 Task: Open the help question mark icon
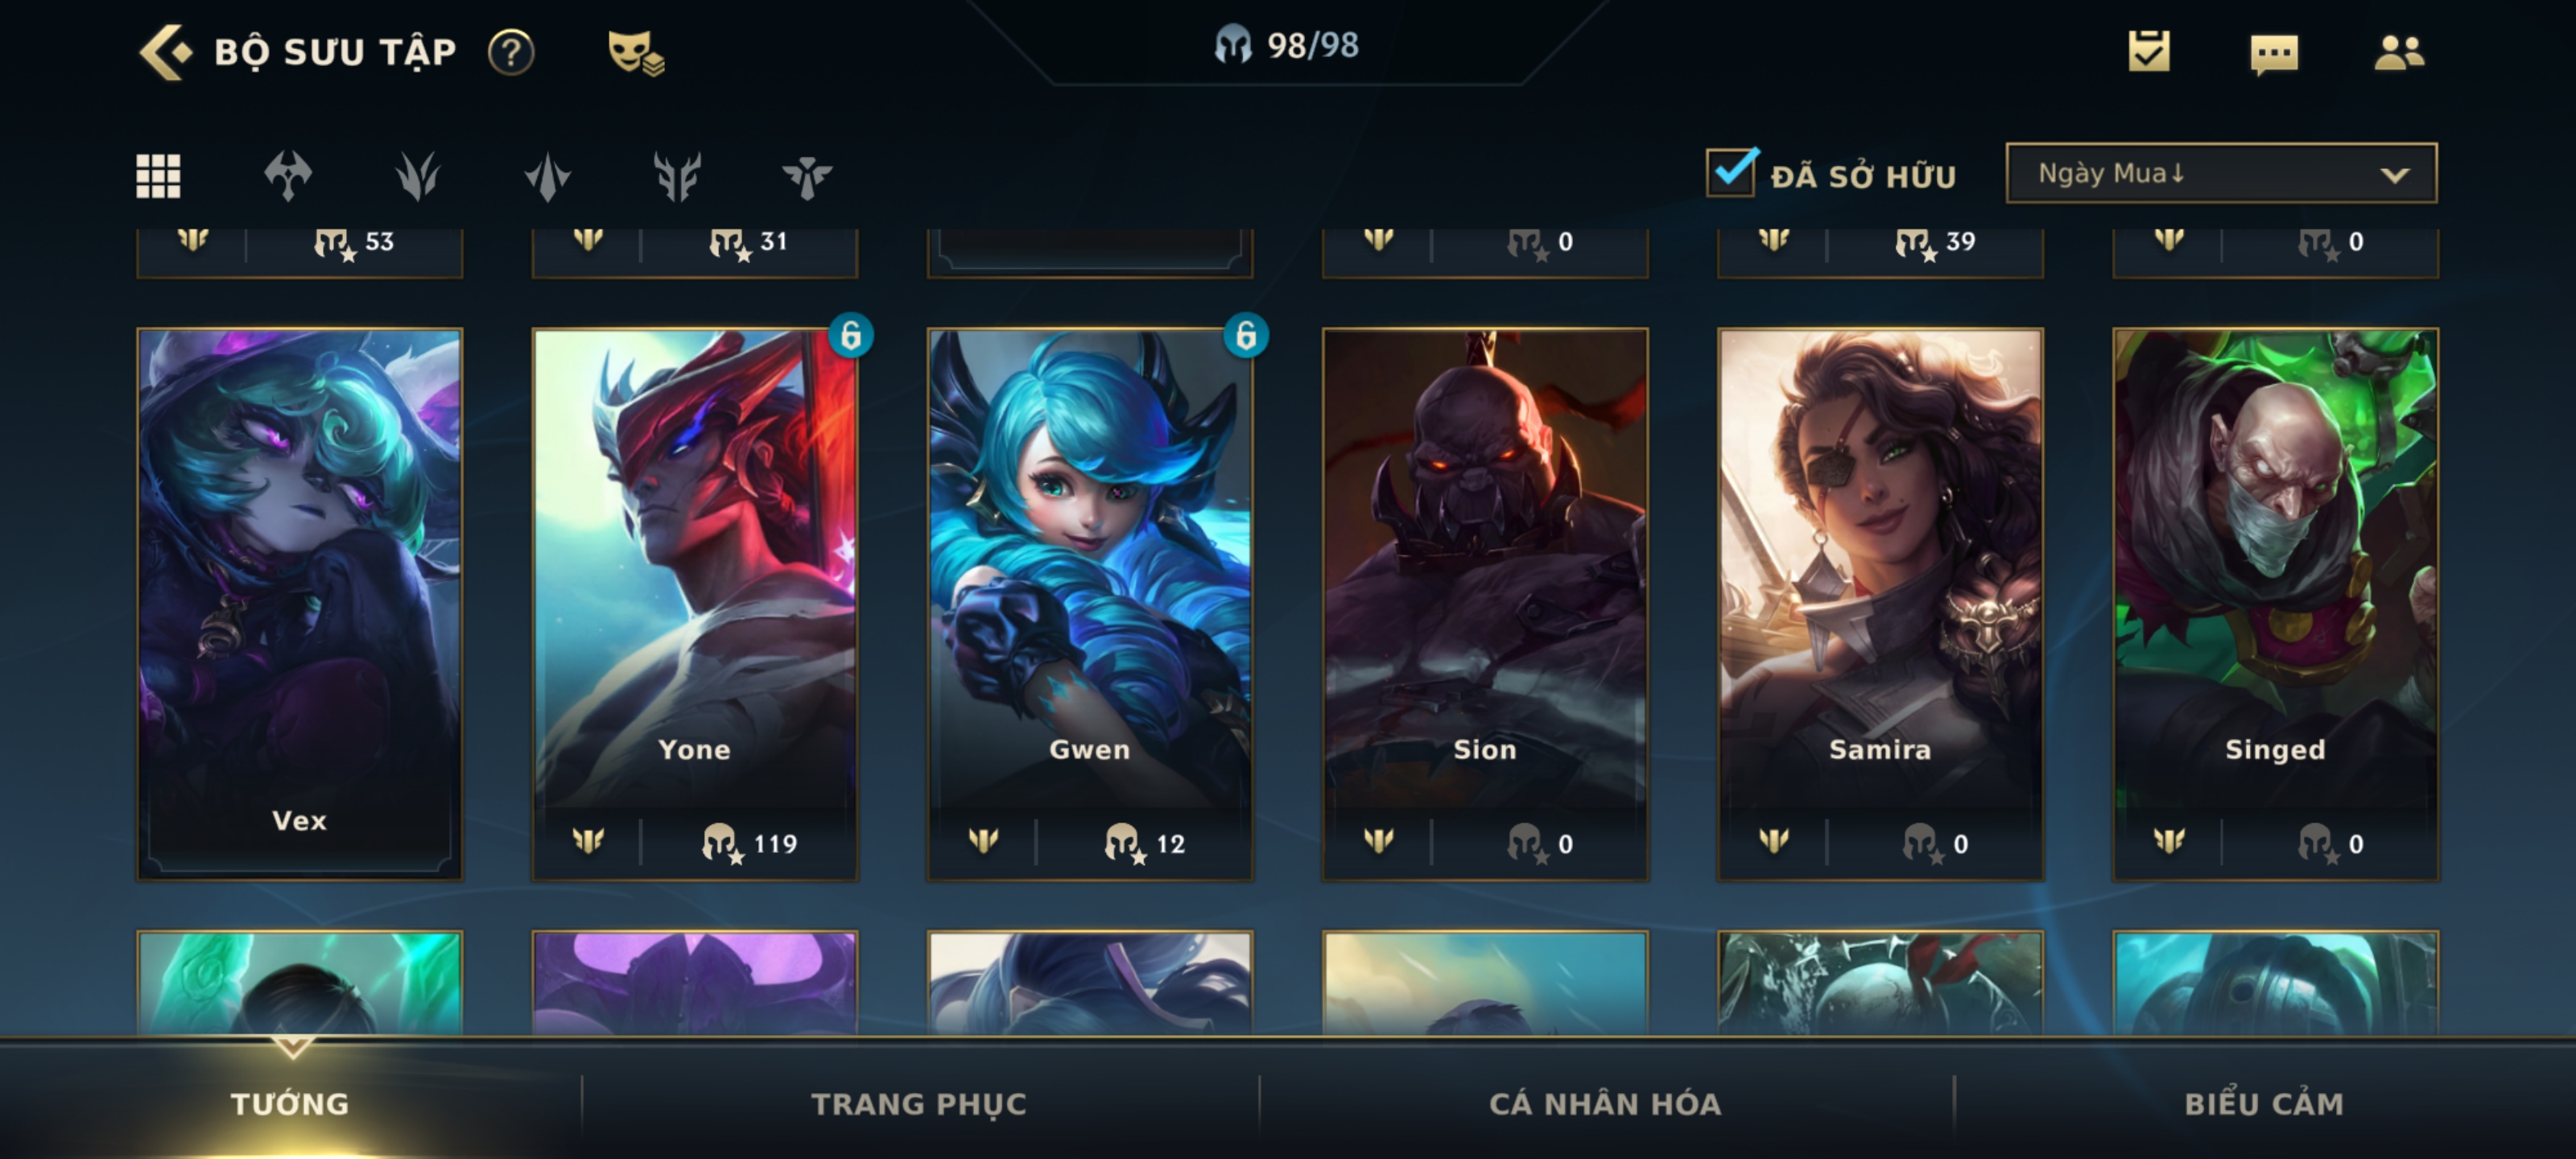coord(511,52)
